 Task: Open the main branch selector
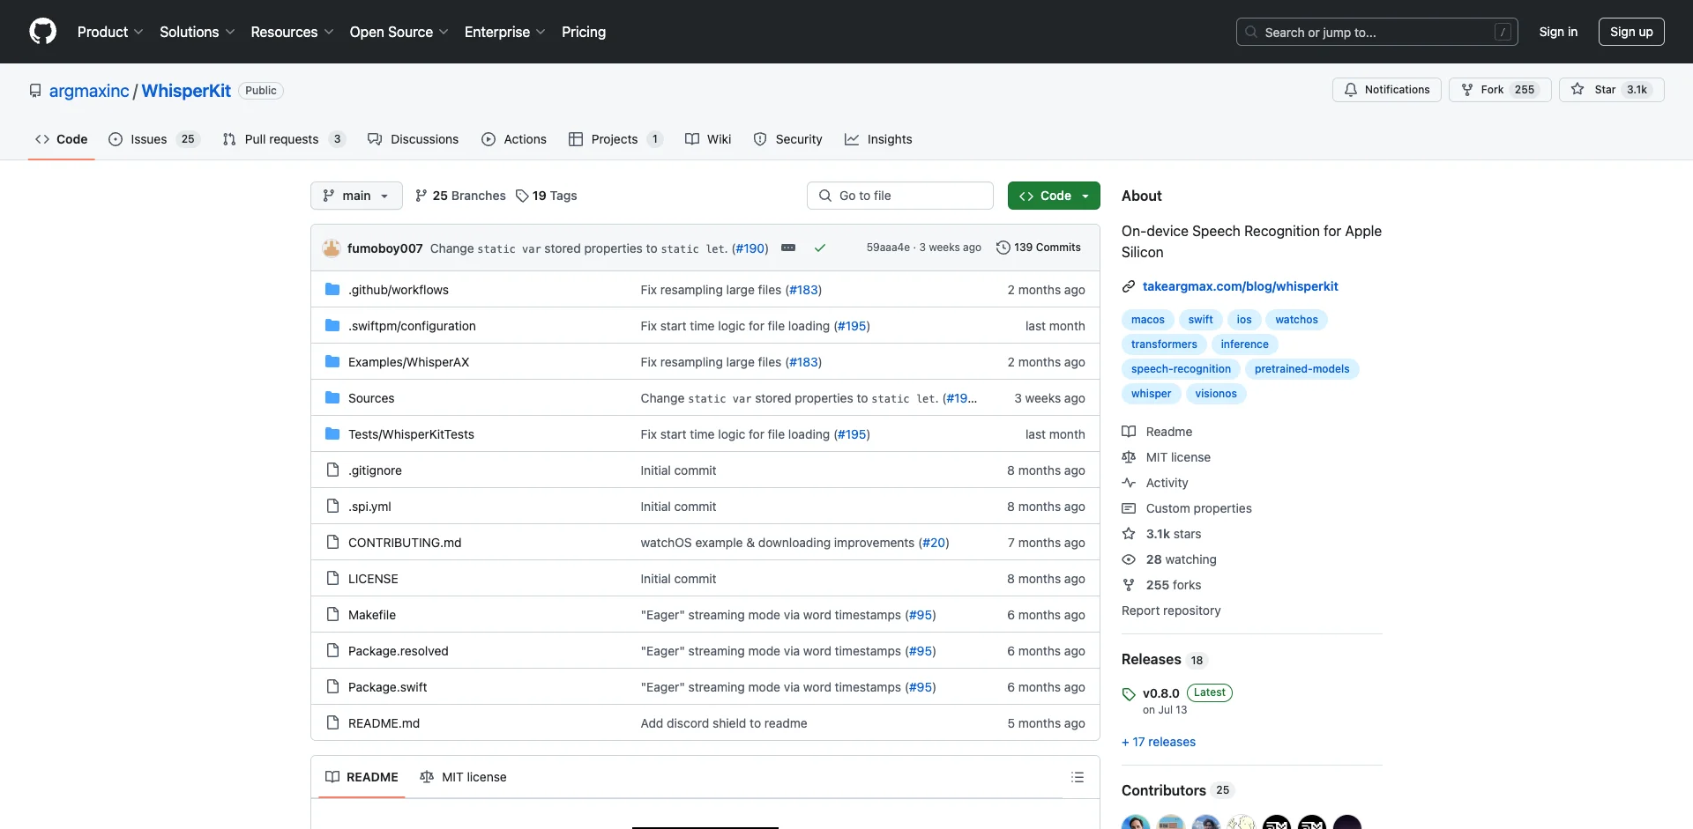356,196
